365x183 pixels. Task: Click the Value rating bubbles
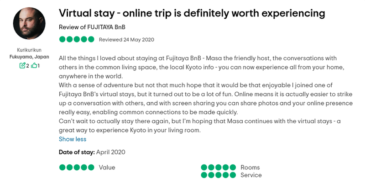(77, 167)
